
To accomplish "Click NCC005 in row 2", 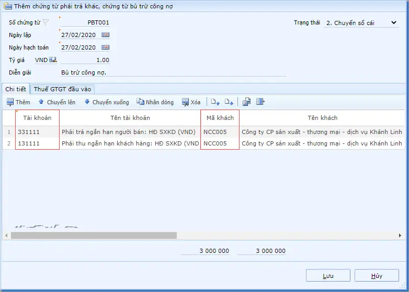I will [220, 143].
